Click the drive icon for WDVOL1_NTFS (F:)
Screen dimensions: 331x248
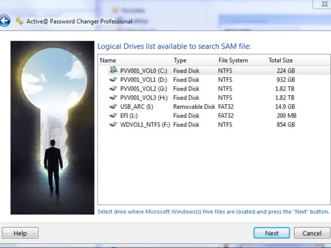pos(113,124)
